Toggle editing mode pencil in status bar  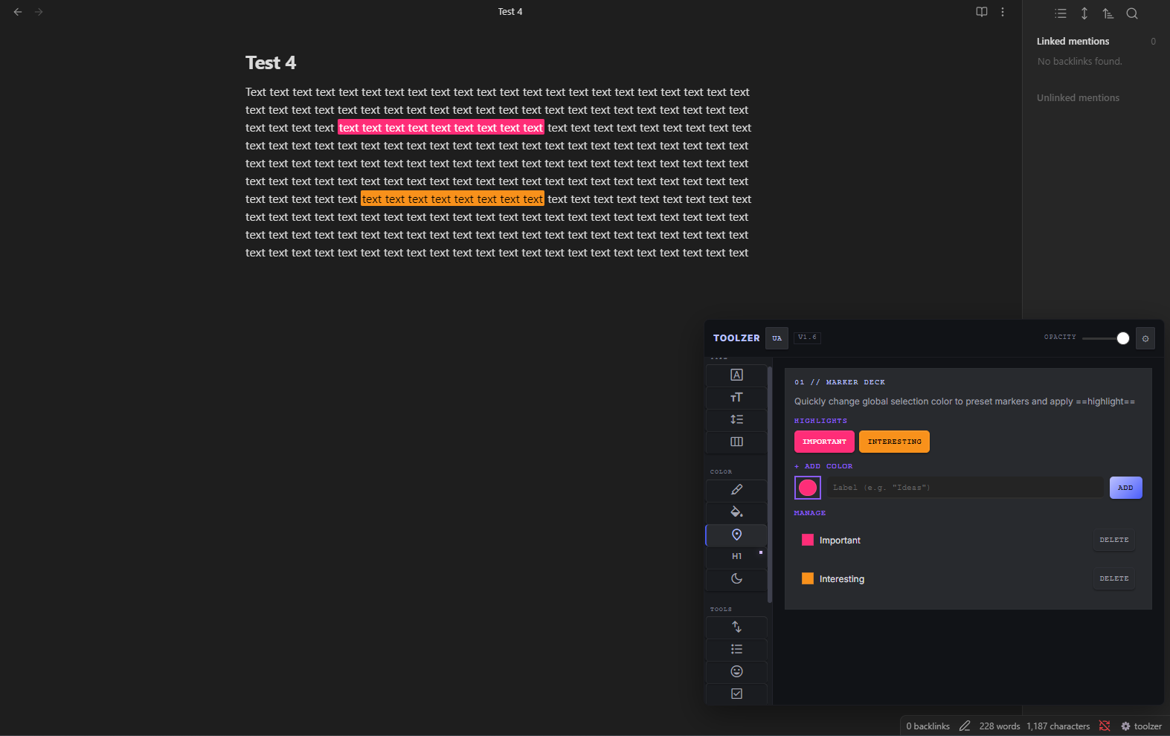point(965,726)
